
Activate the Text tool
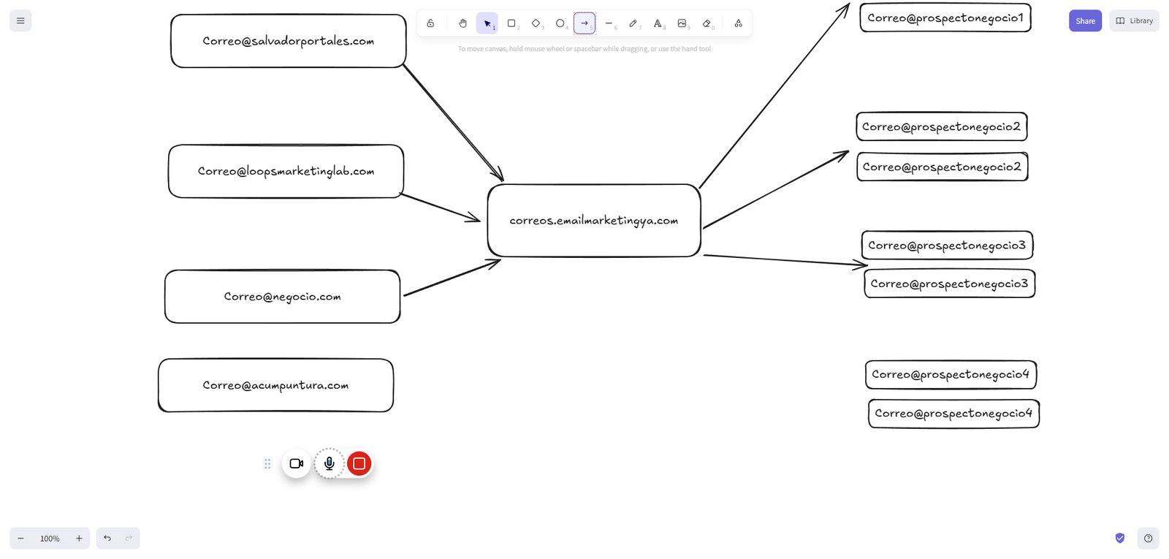tap(658, 23)
